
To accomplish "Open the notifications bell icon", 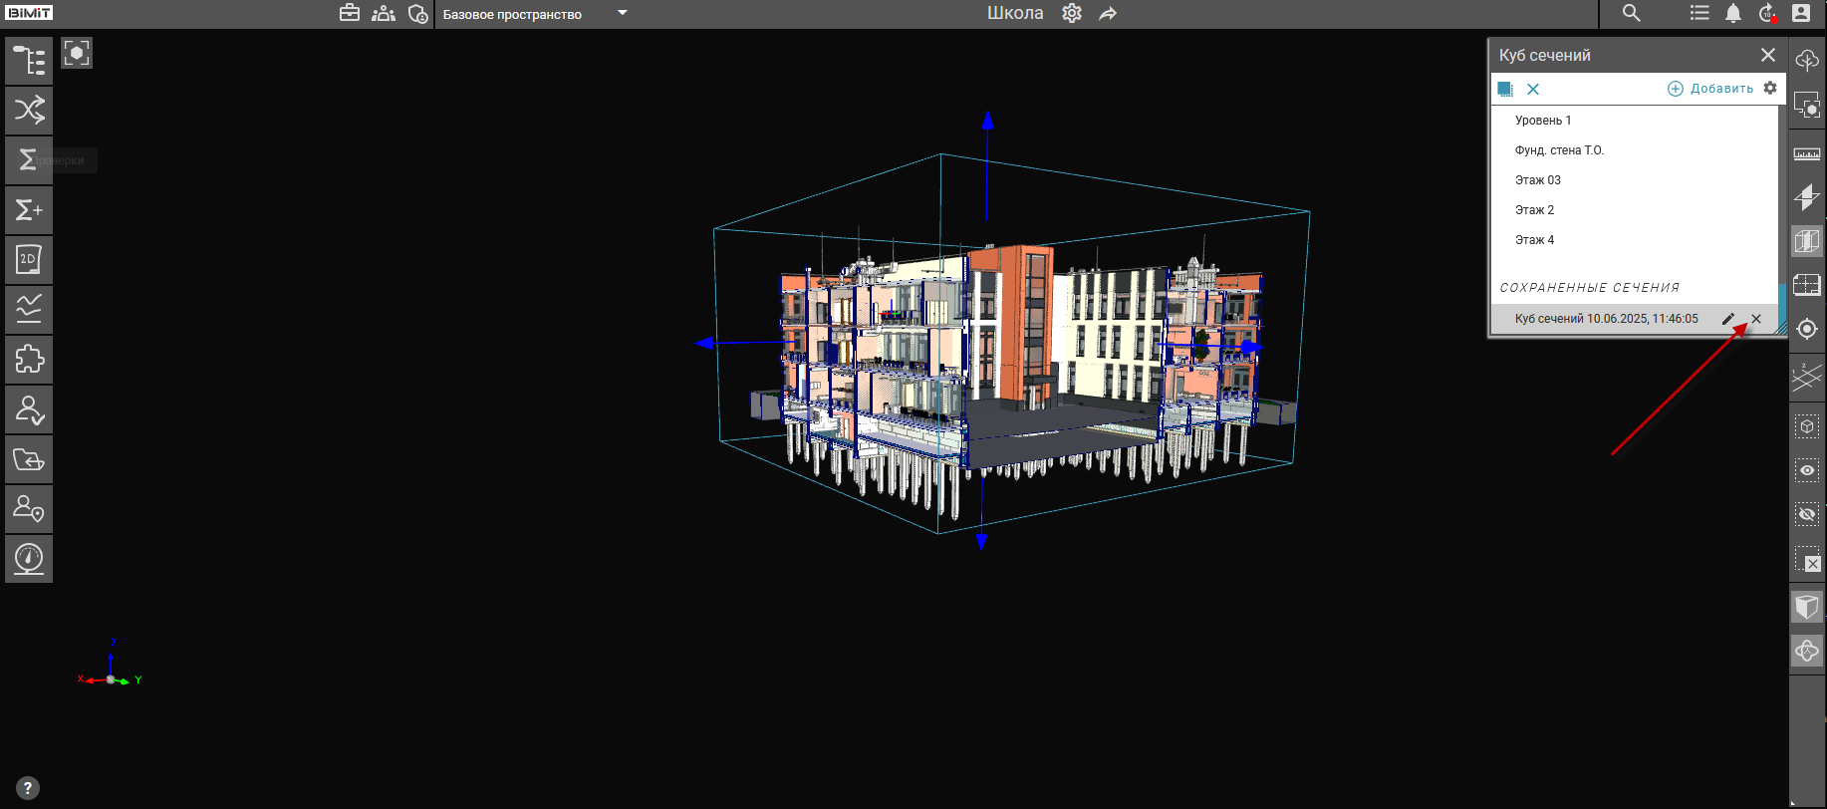I will pyautogui.click(x=1733, y=13).
